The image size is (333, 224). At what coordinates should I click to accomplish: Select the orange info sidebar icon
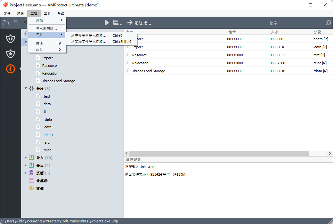click(x=10, y=69)
